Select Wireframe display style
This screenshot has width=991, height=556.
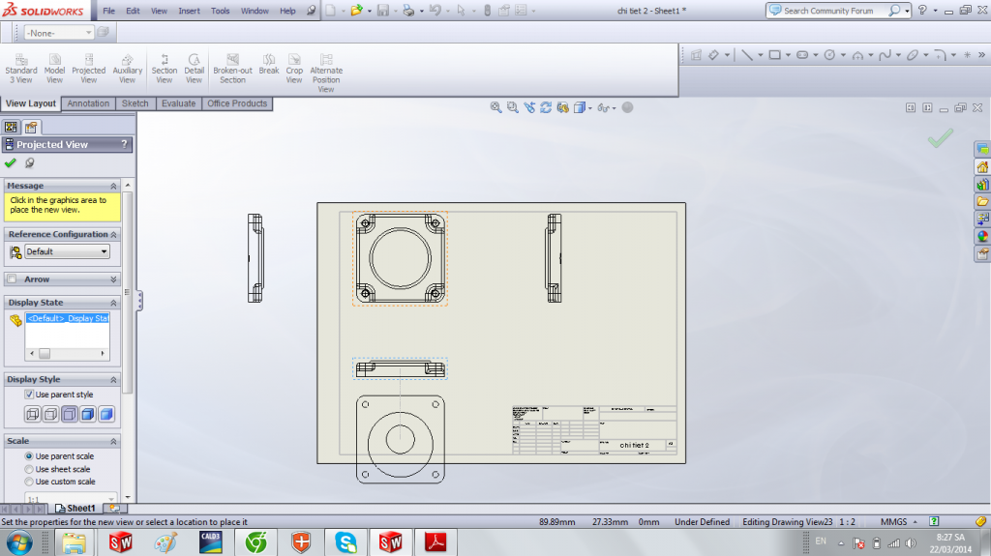(x=32, y=415)
